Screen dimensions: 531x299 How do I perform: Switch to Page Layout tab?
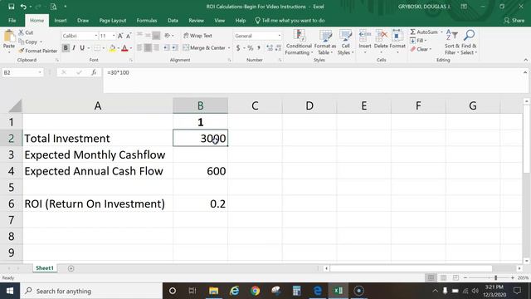click(x=113, y=20)
